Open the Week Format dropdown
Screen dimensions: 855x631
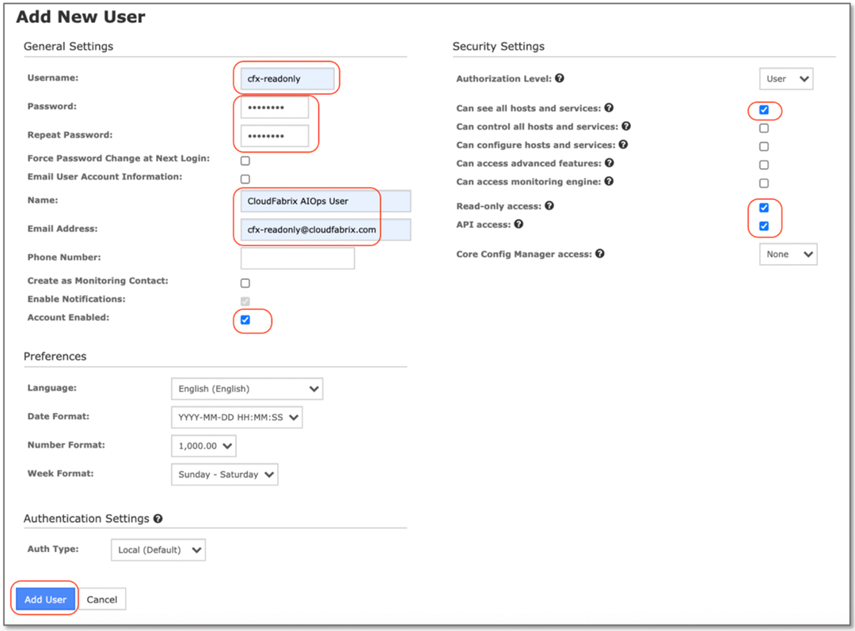[x=224, y=474]
